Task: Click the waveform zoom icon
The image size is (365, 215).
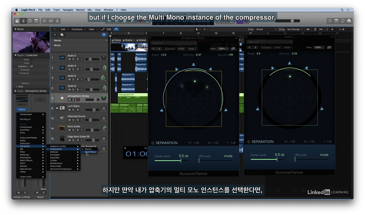Action: click(x=308, y=29)
